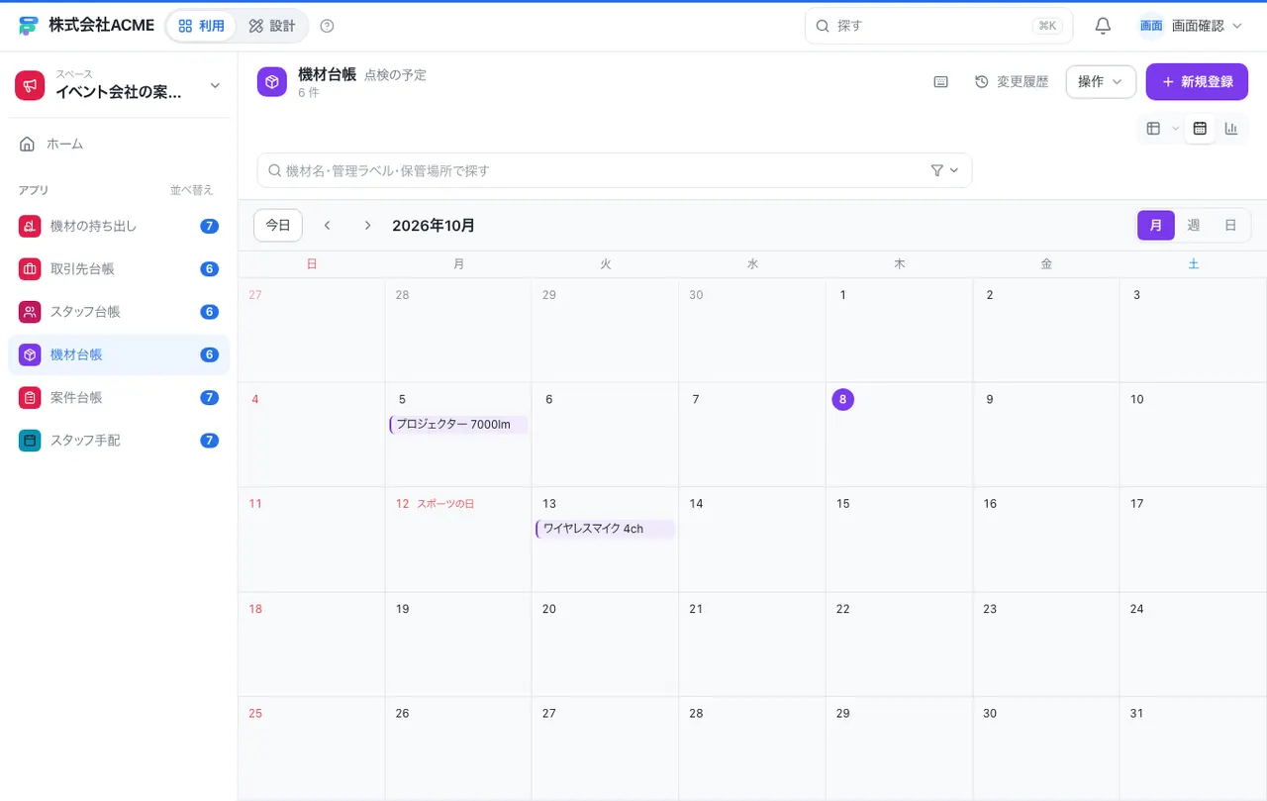Click the ACME company logo icon
The image size is (1267, 801).
pyautogui.click(x=29, y=26)
